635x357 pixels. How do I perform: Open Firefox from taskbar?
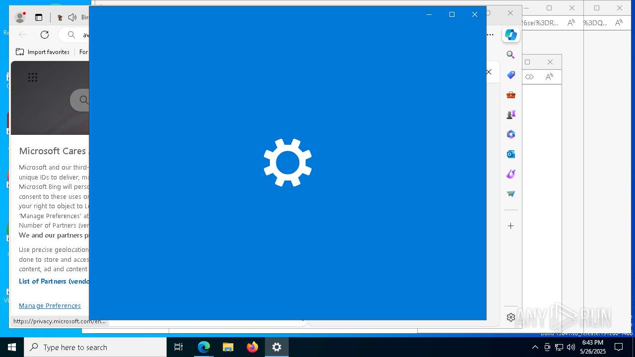click(x=253, y=347)
